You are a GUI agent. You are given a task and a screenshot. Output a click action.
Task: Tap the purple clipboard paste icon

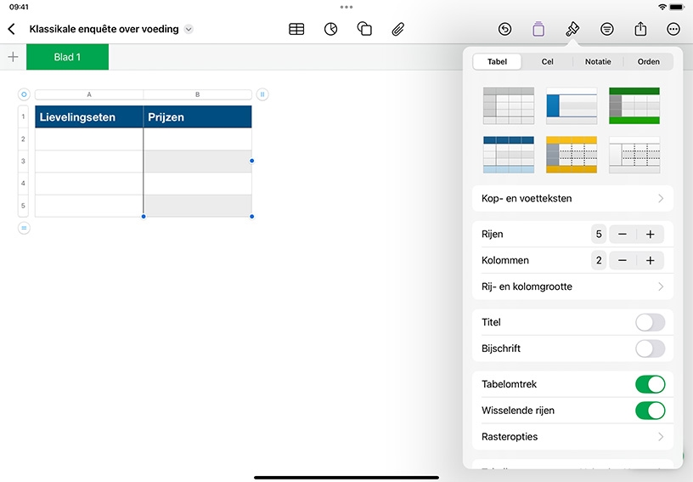point(538,29)
